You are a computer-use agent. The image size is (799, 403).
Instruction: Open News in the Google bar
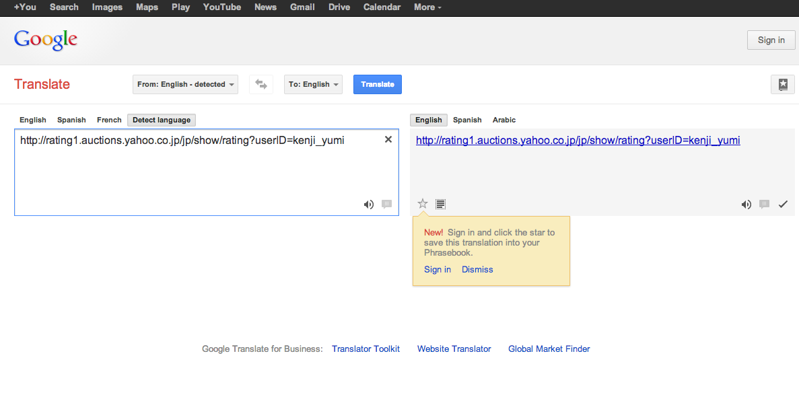coord(265,7)
